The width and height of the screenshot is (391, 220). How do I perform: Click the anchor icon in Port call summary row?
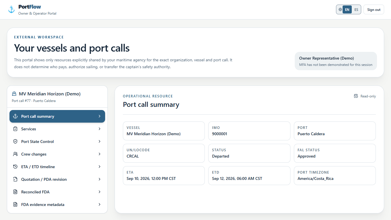point(15,116)
